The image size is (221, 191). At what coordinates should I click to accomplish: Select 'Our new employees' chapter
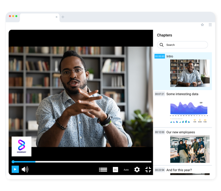click(x=181, y=132)
